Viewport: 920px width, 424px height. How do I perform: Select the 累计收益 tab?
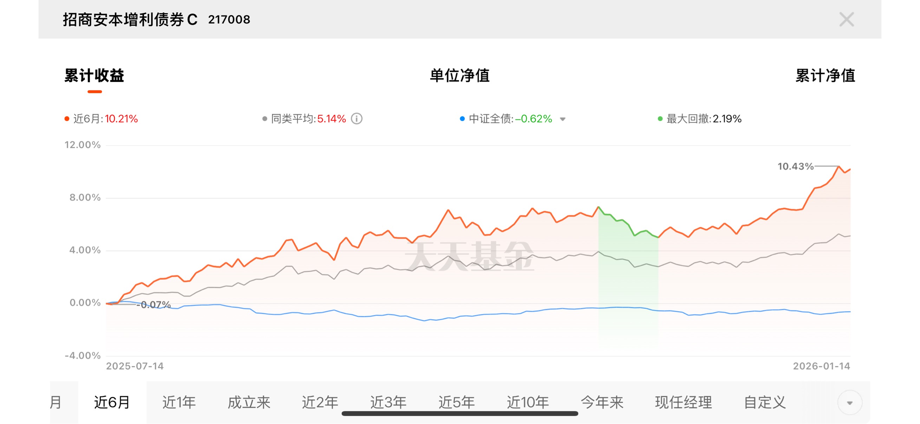(x=94, y=76)
